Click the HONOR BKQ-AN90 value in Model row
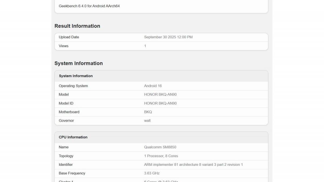324x182 pixels. [x=160, y=95]
